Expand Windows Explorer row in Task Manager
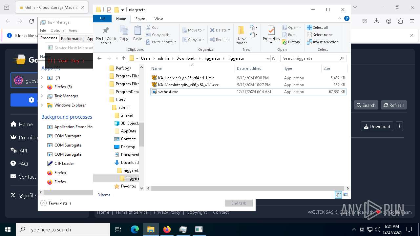The height and width of the screenshot is (236, 420). pos(42,105)
